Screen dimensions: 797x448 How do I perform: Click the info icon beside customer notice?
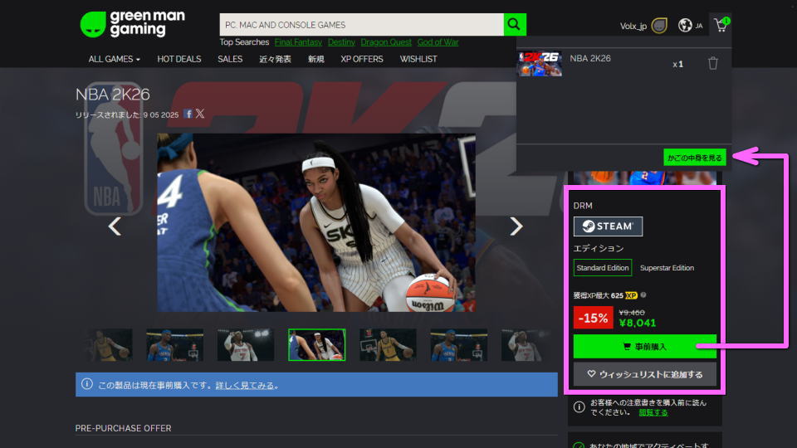click(x=579, y=407)
